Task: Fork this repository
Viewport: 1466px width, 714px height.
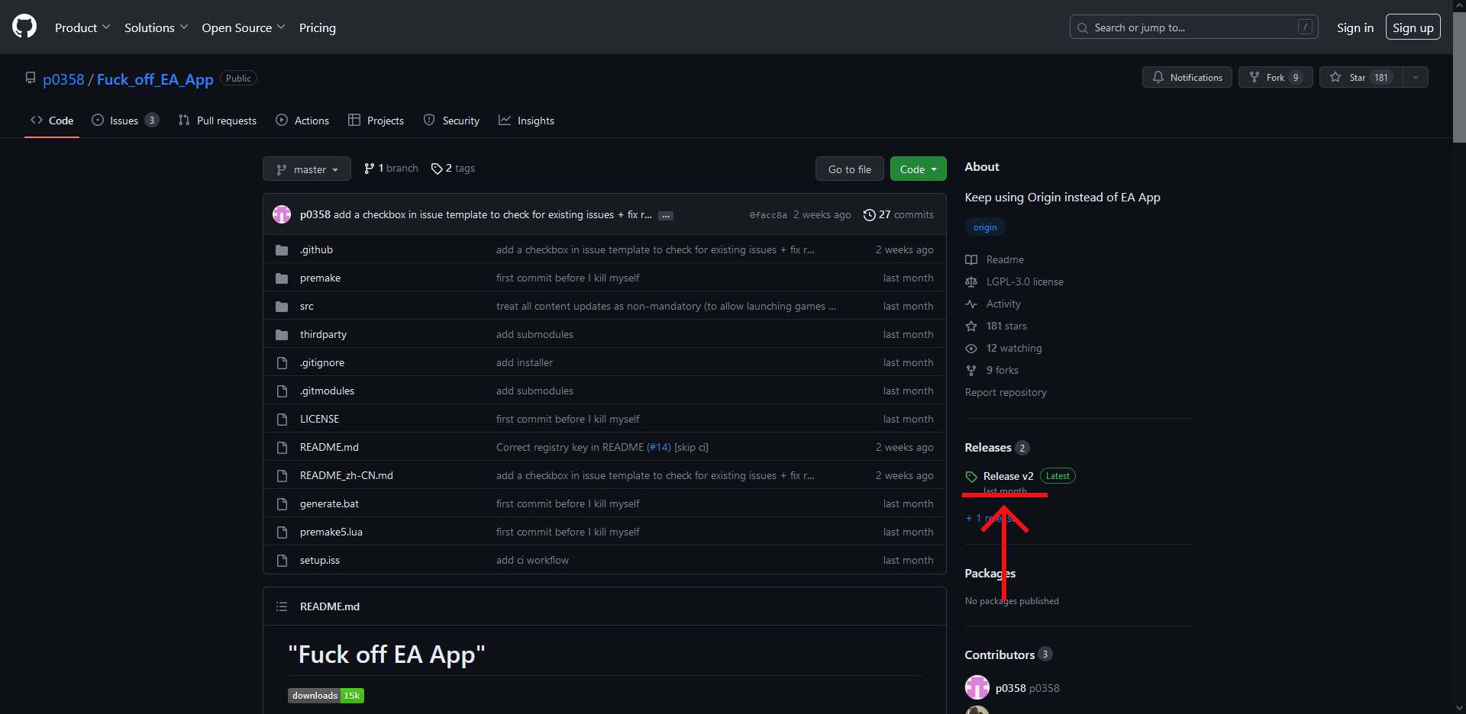Action: (1276, 77)
